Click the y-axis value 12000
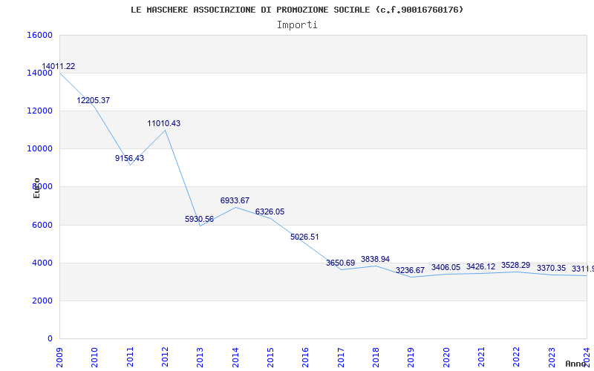Image resolution: width=594 pixels, height=371 pixels. (x=39, y=111)
